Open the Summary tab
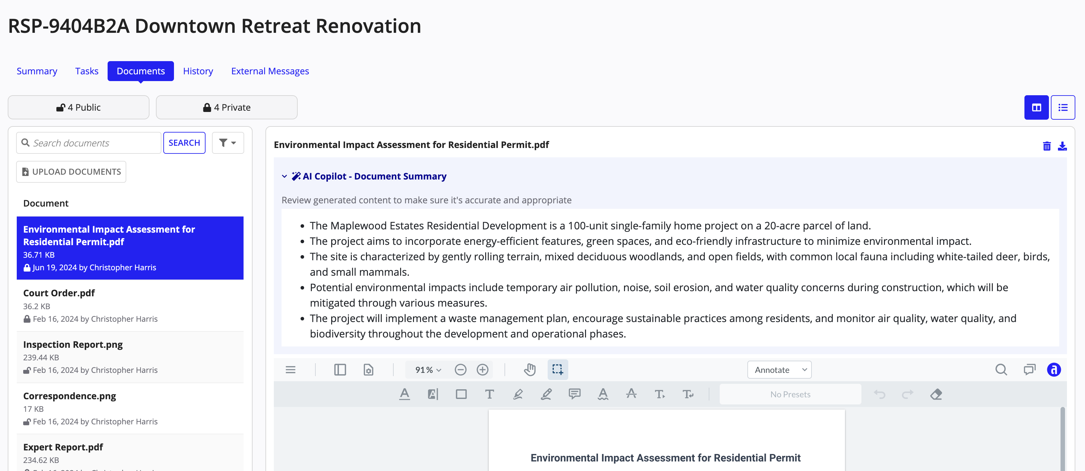This screenshot has height=471, width=1085. tap(37, 71)
